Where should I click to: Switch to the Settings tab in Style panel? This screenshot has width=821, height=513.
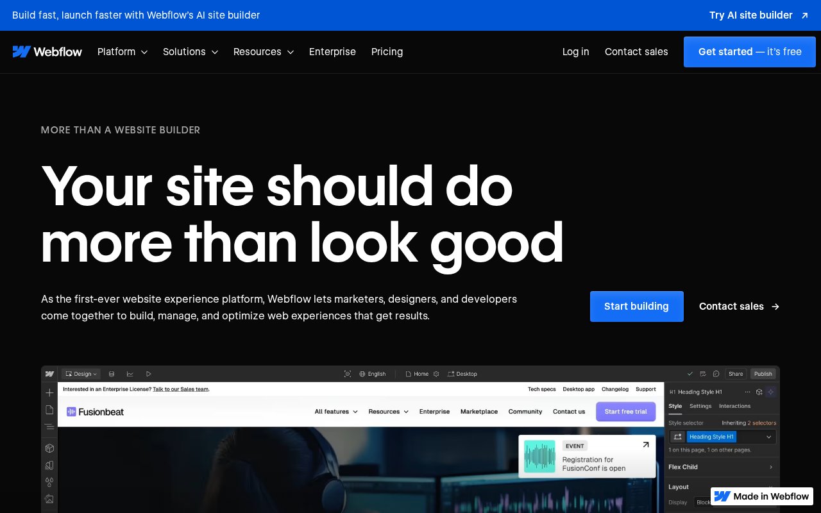pos(700,406)
